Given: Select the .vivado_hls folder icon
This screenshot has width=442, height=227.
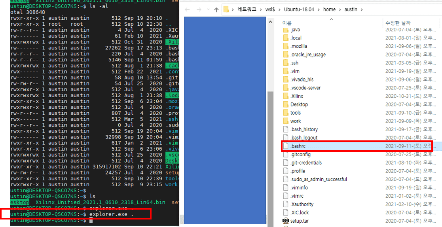Looking at the screenshot, I should click(x=286, y=79).
